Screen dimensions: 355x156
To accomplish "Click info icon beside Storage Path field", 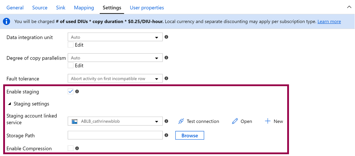I will coord(166,135).
